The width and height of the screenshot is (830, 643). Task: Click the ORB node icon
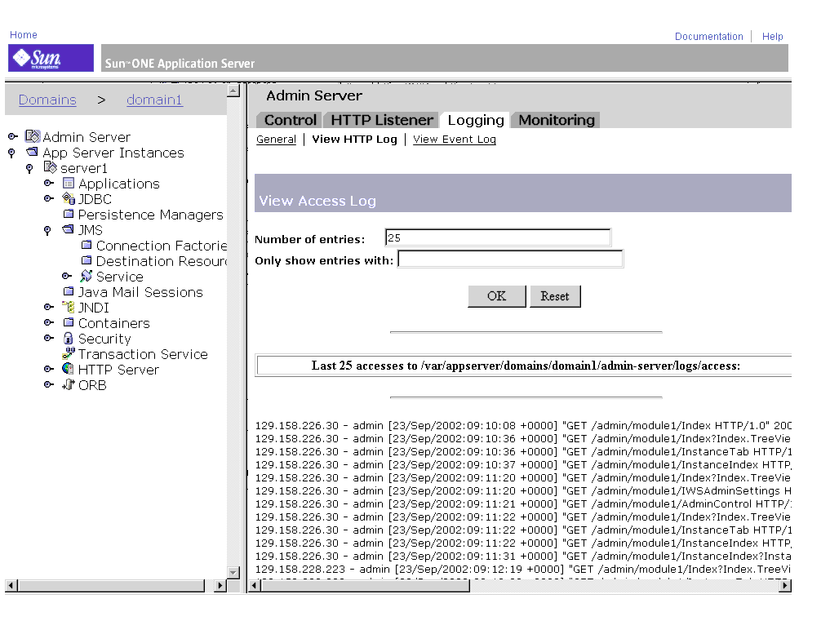click(x=69, y=384)
